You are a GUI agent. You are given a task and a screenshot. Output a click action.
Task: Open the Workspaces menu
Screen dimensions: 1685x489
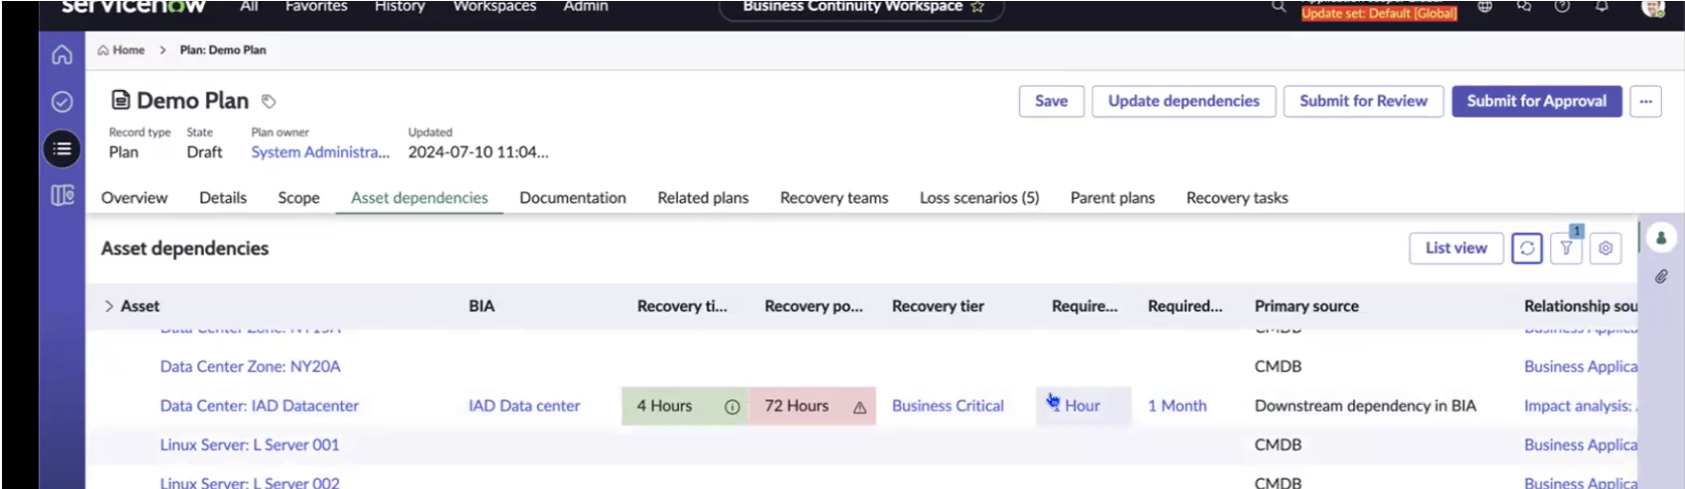coord(495,7)
